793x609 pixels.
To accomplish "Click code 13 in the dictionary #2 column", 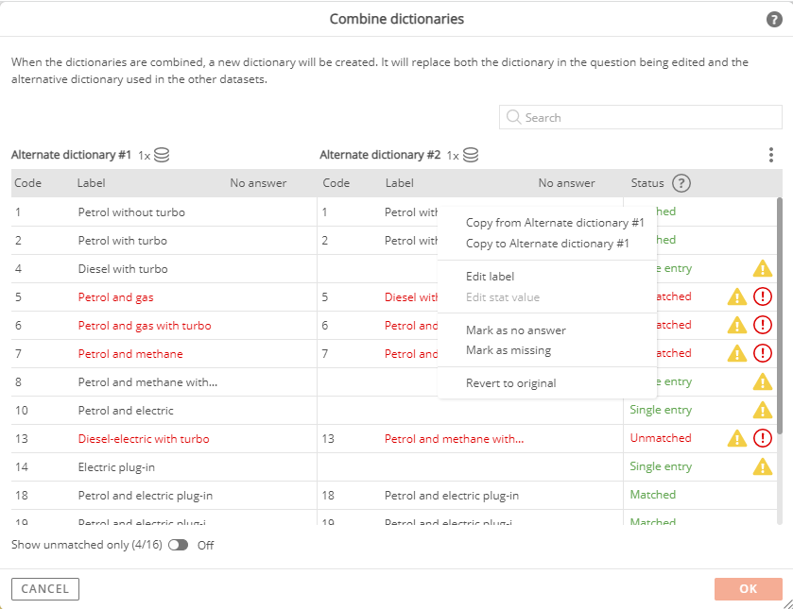I will pos(328,439).
